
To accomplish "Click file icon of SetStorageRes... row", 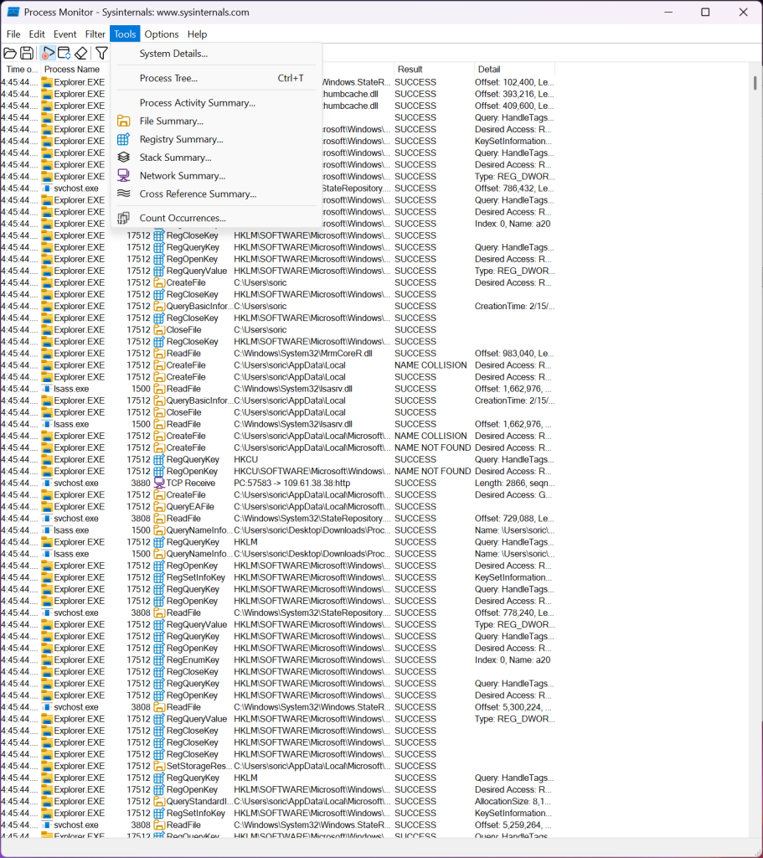I will (159, 766).
